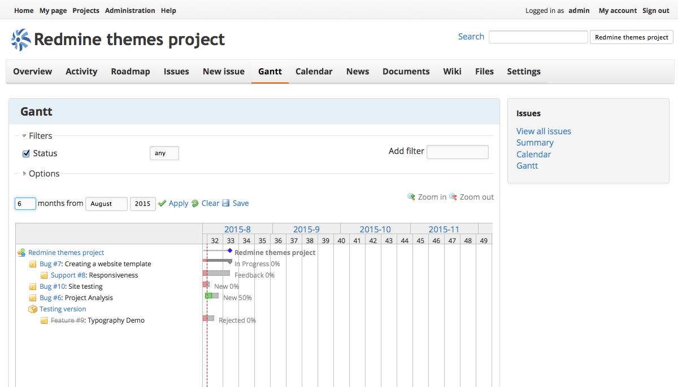Open the struck-through Feature #9 link
The height and width of the screenshot is (387, 678).
pyautogui.click(x=67, y=320)
